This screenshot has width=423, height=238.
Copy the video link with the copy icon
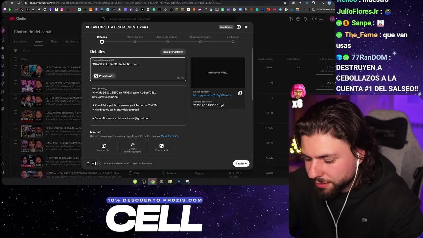click(x=240, y=93)
